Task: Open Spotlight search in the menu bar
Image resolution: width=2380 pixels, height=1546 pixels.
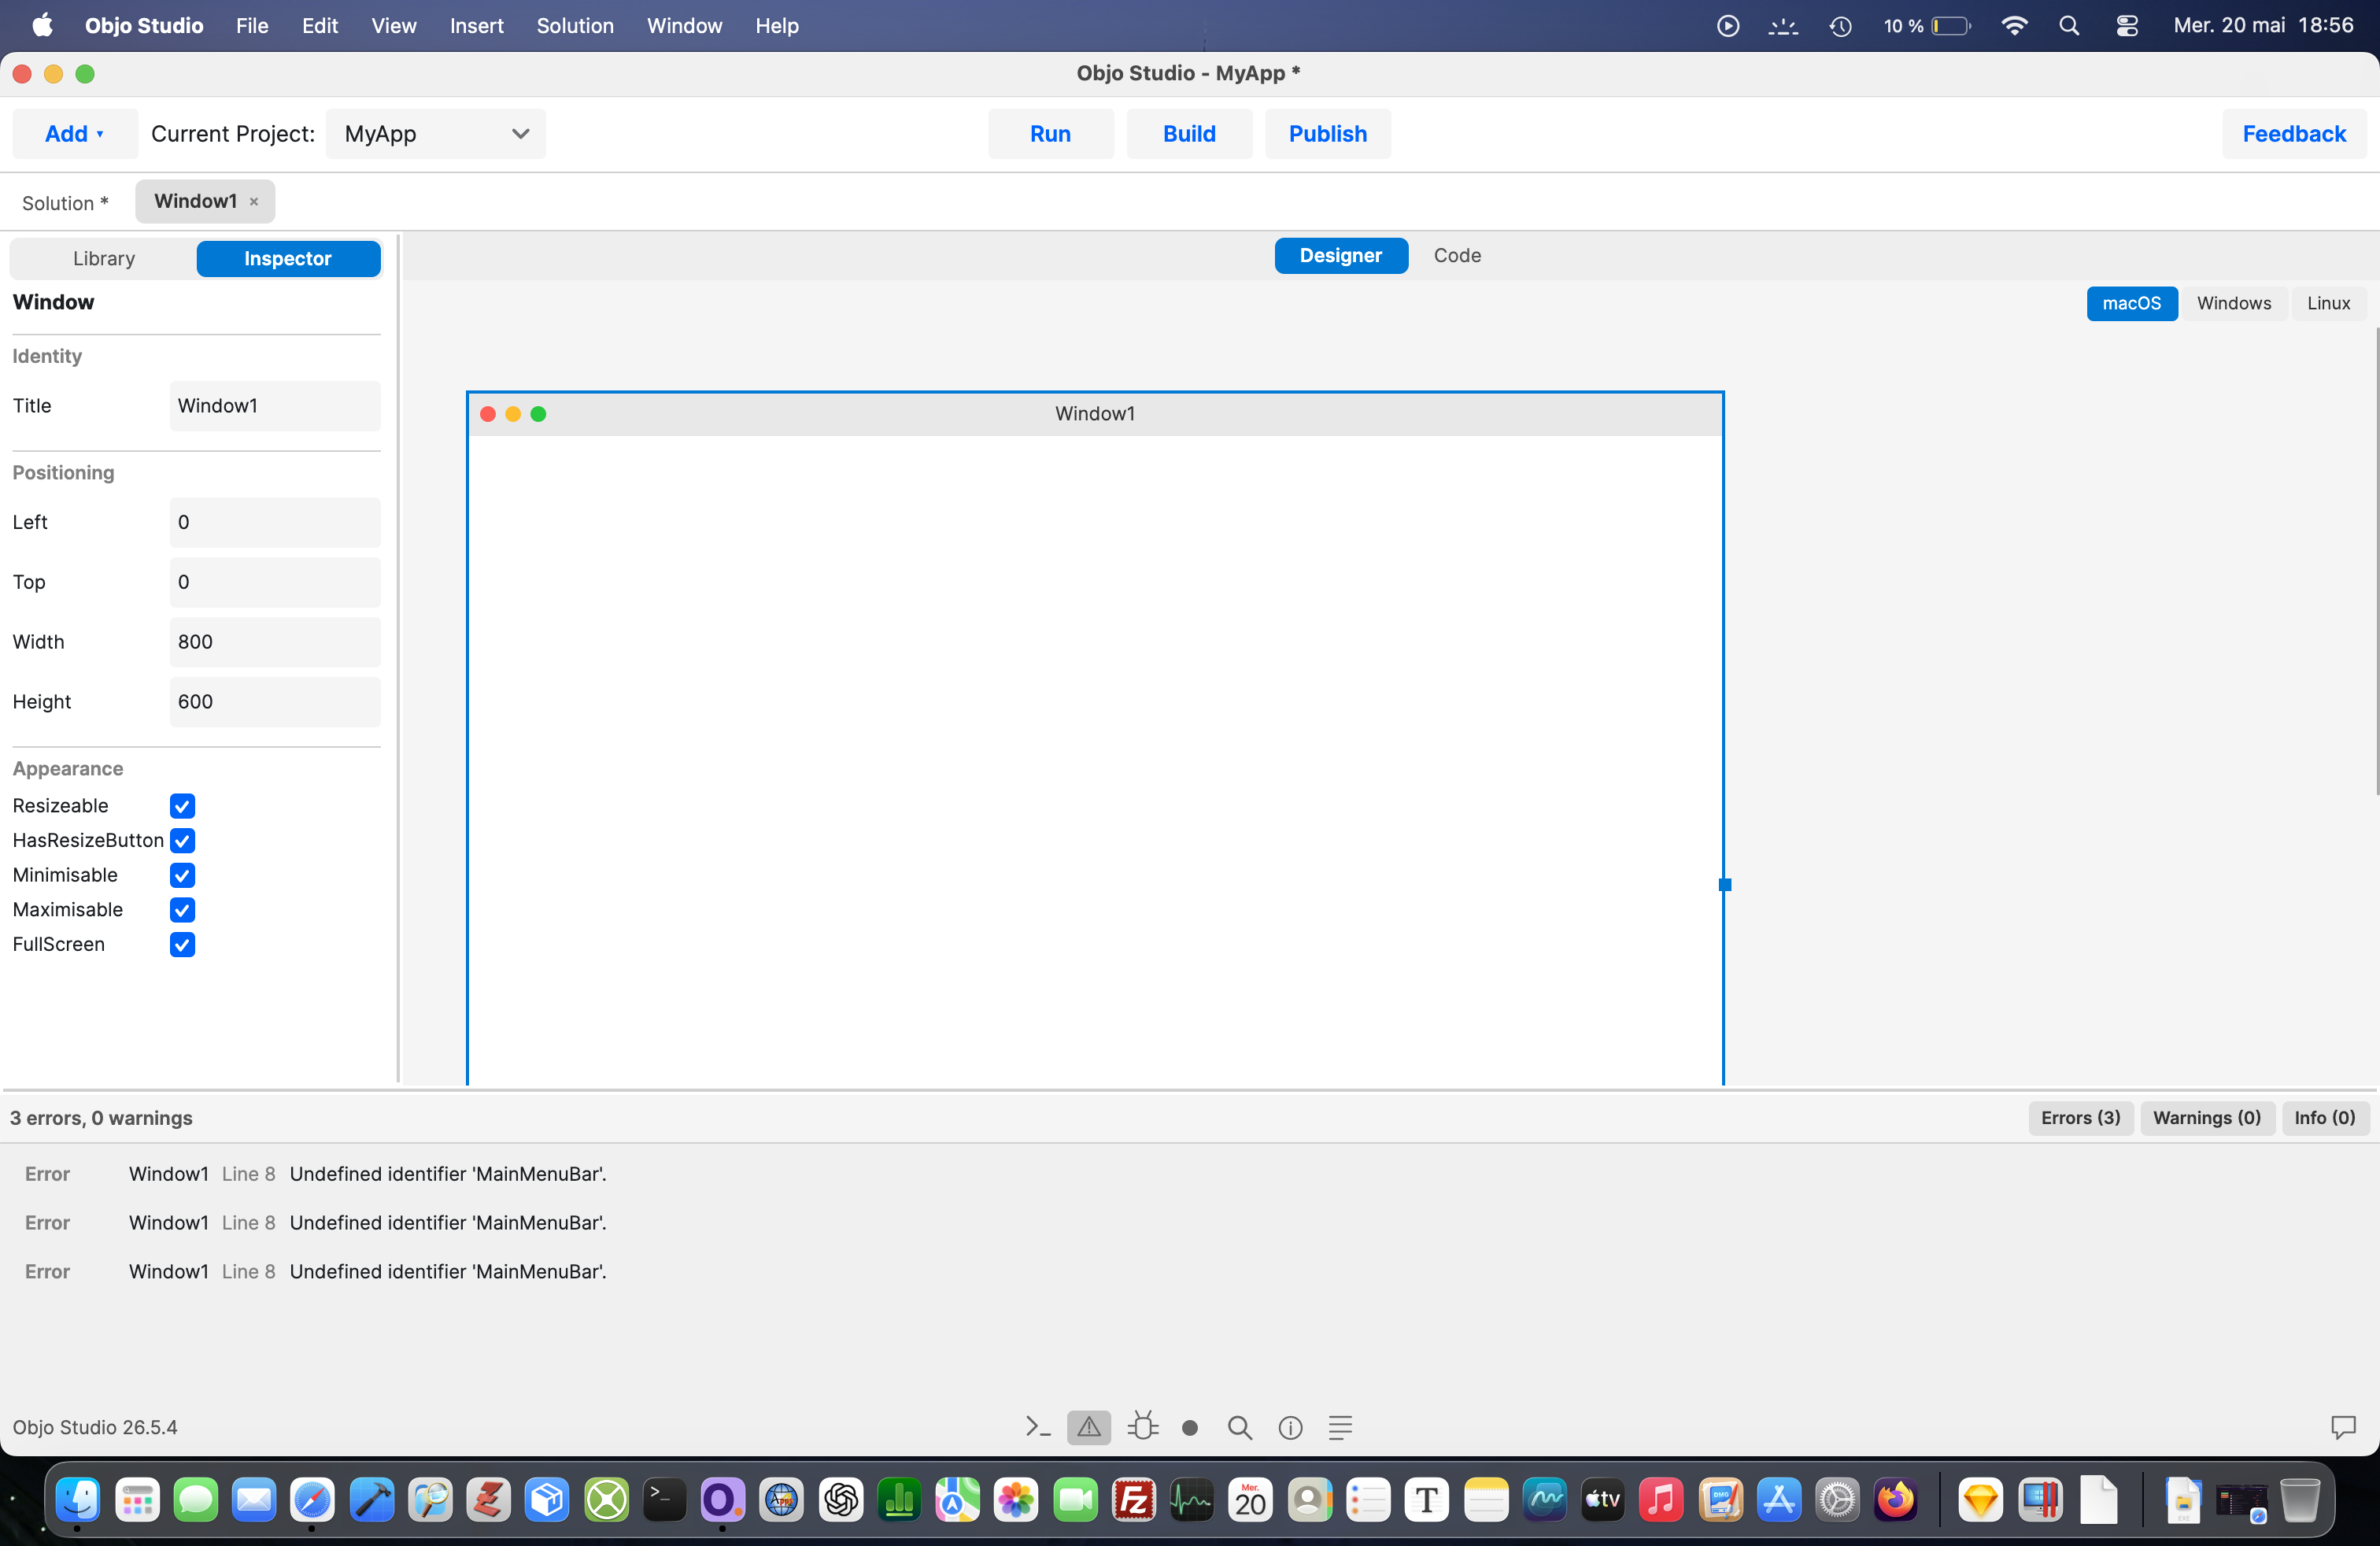Action: pyautogui.click(x=2069, y=26)
